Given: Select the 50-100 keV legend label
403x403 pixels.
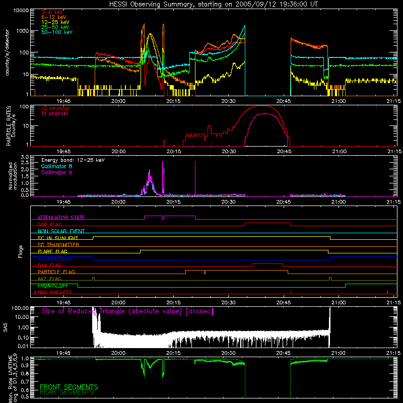Looking at the screenshot, I should click(57, 32).
